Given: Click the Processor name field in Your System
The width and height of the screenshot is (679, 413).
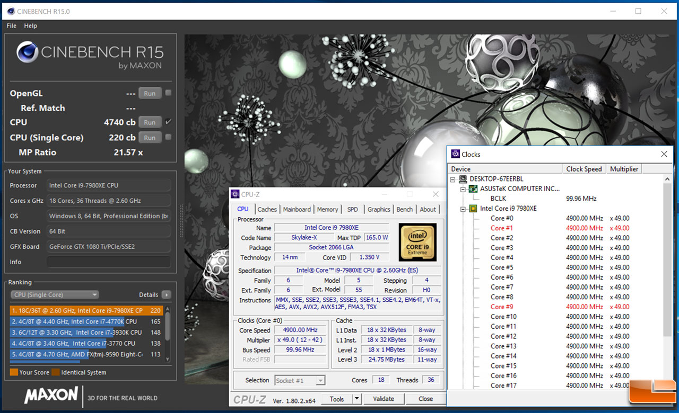Looking at the screenshot, I should 109,185.
